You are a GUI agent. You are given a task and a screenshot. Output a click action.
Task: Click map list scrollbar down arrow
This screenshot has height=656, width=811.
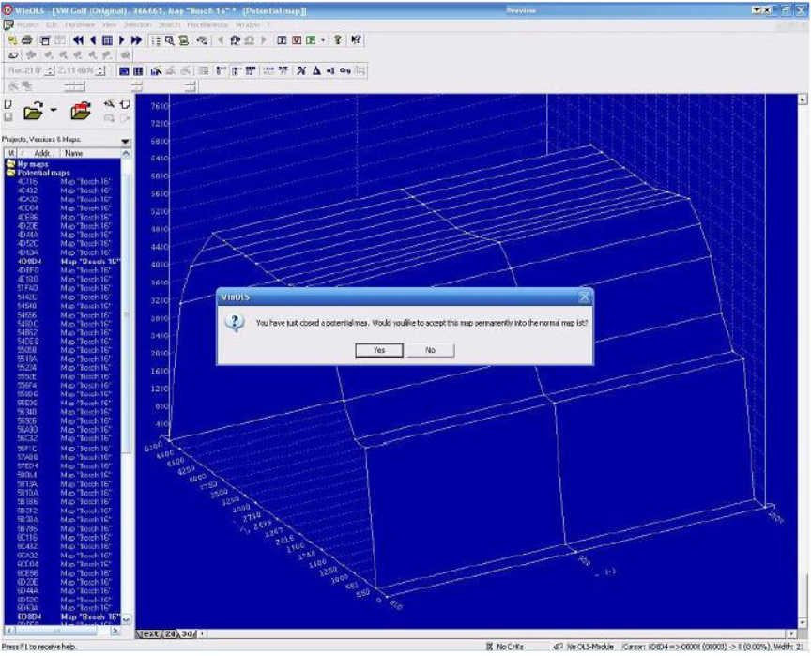point(126,618)
